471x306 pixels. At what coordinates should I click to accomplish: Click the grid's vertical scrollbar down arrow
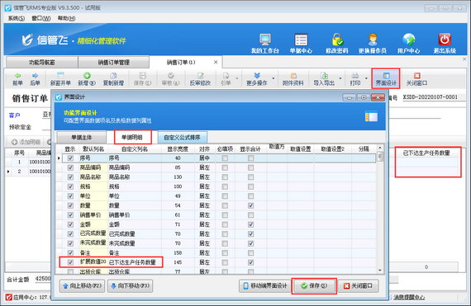click(x=379, y=270)
